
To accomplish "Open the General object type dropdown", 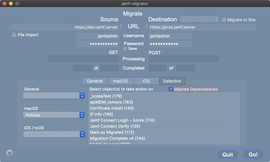I will pos(54,96).
